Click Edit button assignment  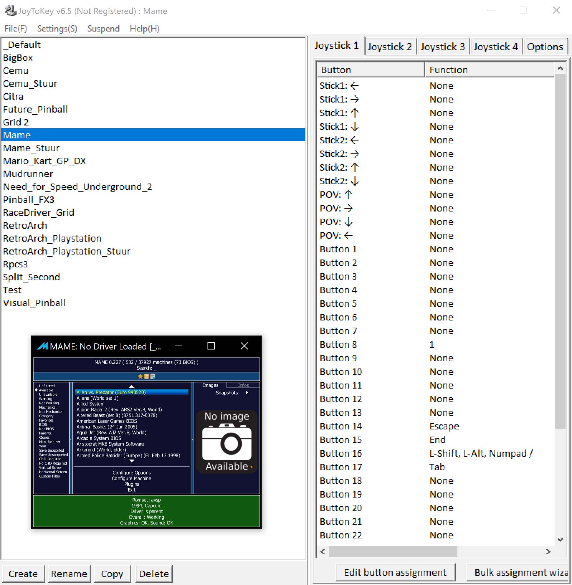tap(395, 572)
